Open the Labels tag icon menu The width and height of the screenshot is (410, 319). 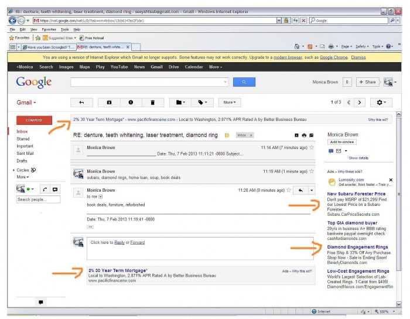(x=203, y=102)
